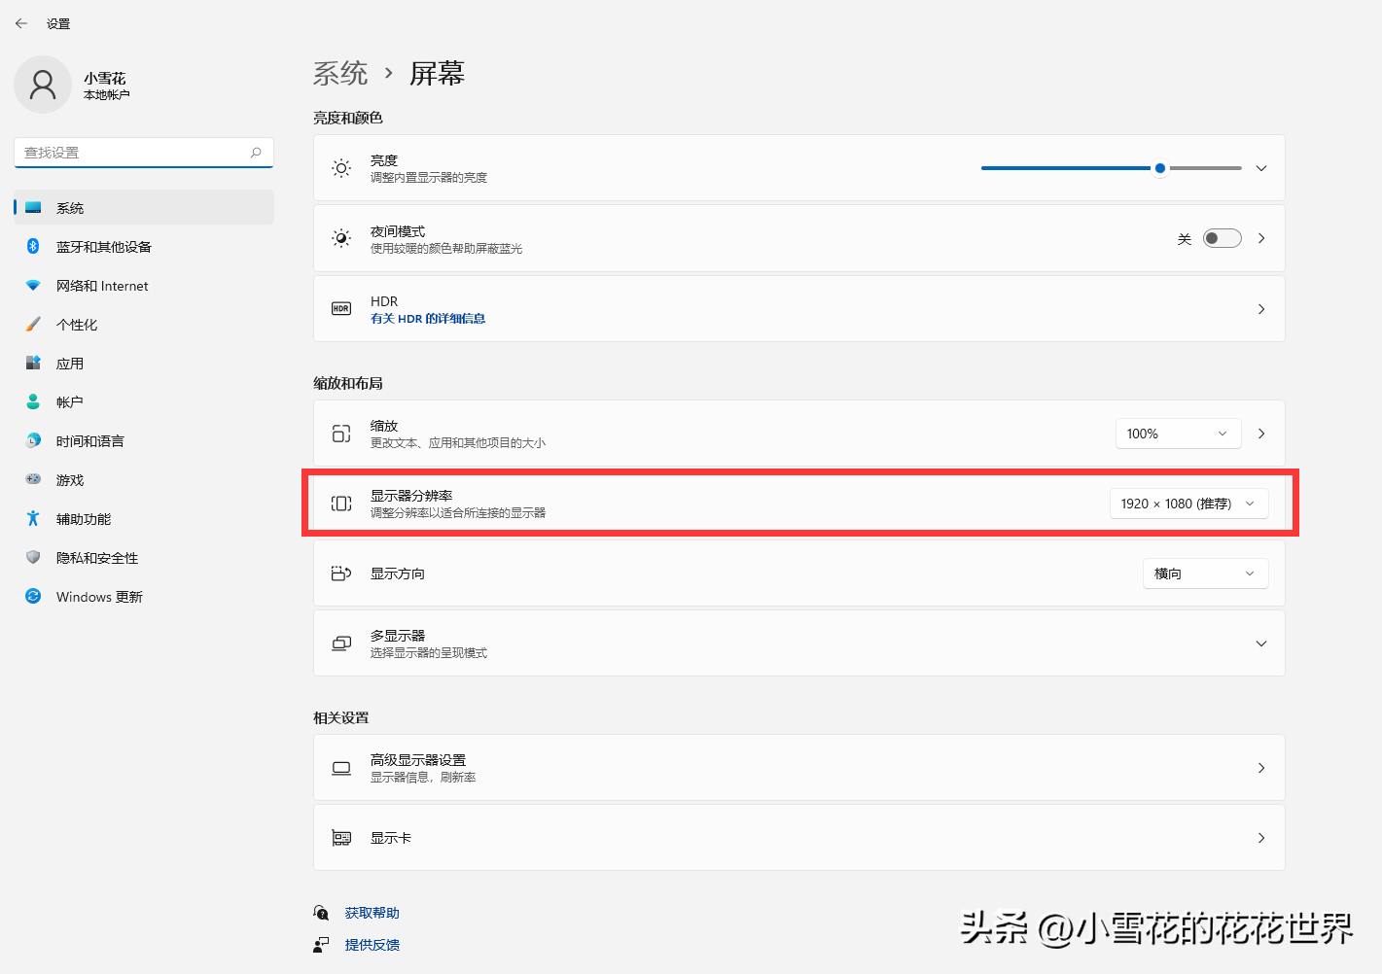Image resolution: width=1382 pixels, height=974 pixels.
Task: Click the 提供反馈 link
Action: (372, 945)
